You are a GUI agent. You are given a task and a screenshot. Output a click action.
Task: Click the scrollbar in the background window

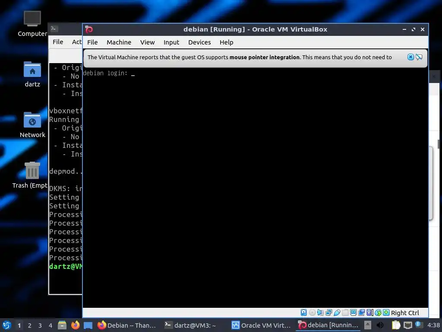(x=439, y=144)
